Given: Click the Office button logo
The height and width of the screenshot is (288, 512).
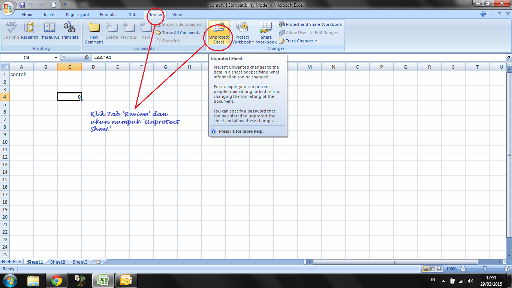Looking at the screenshot, I should click(x=7, y=8).
